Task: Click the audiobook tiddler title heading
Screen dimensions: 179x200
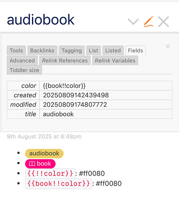Action: (x=41, y=20)
